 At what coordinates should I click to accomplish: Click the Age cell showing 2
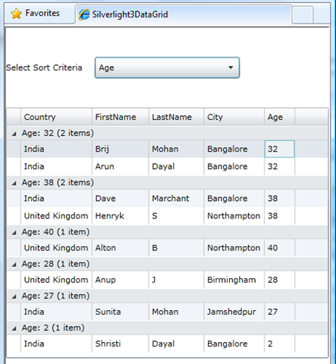point(280,344)
